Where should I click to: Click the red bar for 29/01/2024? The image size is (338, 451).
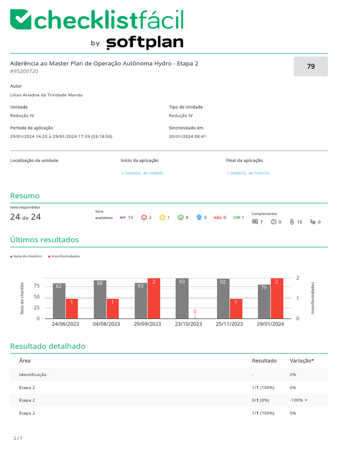coord(277,298)
